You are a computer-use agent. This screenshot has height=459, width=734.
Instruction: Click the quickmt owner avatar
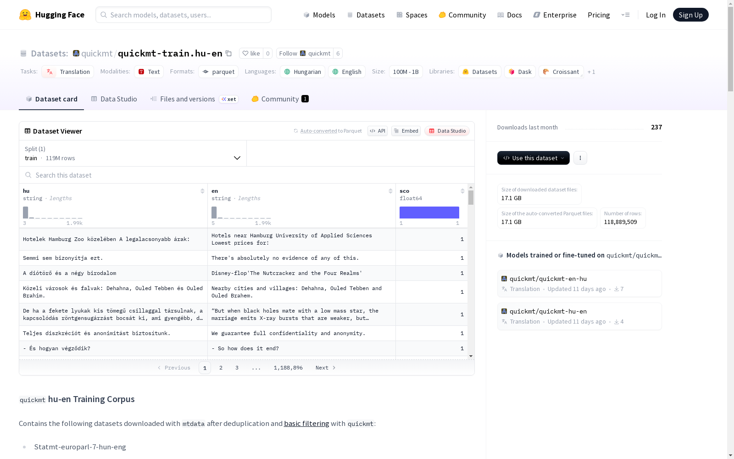[x=76, y=53]
